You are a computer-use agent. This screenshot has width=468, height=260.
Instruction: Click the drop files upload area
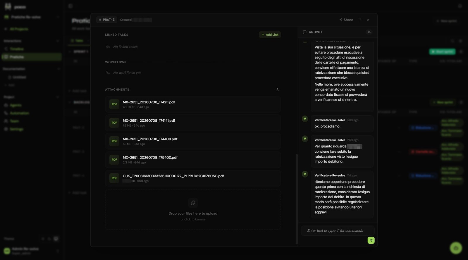[193, 210]
